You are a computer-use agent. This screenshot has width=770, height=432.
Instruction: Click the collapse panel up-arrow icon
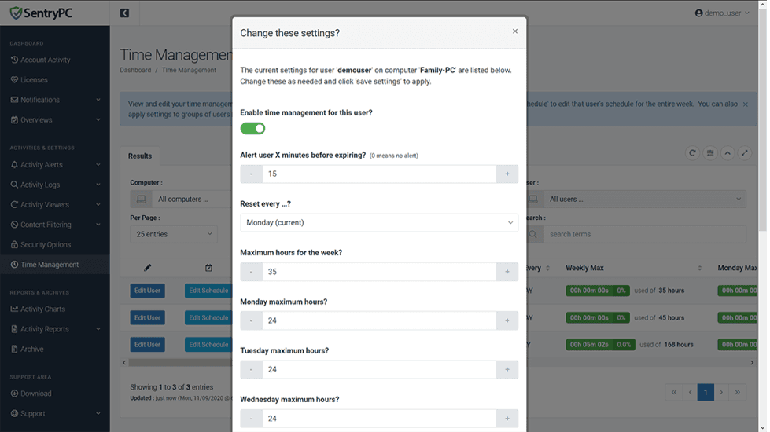click(728, 153)
